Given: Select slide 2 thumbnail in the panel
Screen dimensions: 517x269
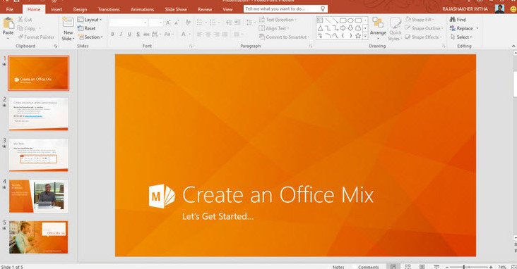Looking at the screenshot, I should (39, 114).
